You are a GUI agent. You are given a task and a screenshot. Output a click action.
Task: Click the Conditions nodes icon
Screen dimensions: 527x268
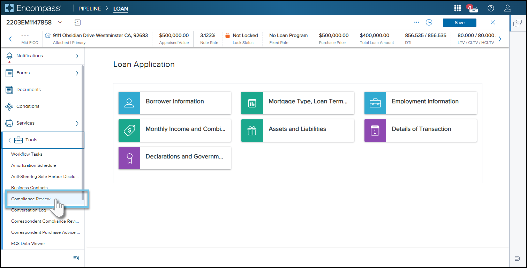tap(9, 106)
